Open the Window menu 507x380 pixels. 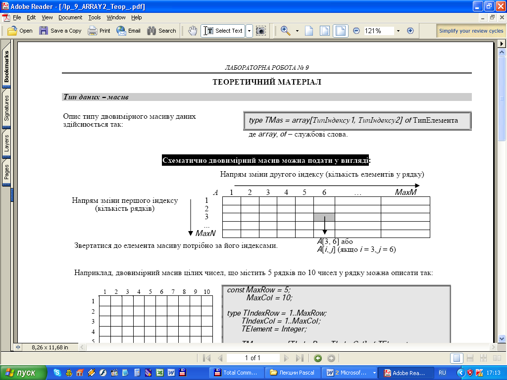tap(116, 17)
